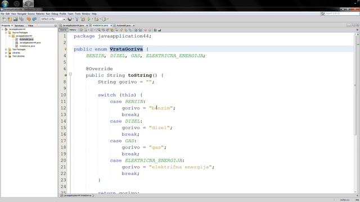Click the green Run Project arrow
Viewport: 360px width, 202px height.
tap(89, 19)
